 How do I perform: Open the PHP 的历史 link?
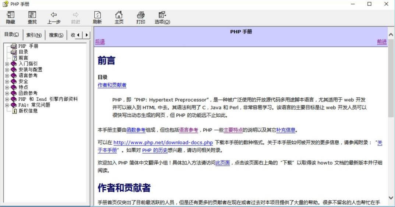point(155,150)
